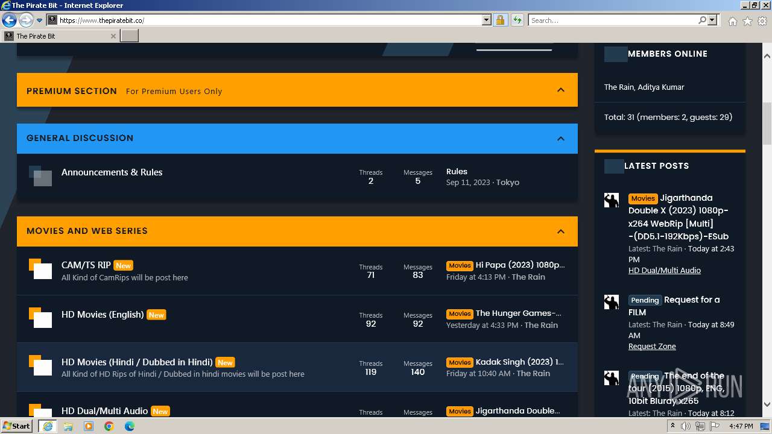Open Premium Section heading link
This screenshot has width=772, height=434.
(72, 91)
